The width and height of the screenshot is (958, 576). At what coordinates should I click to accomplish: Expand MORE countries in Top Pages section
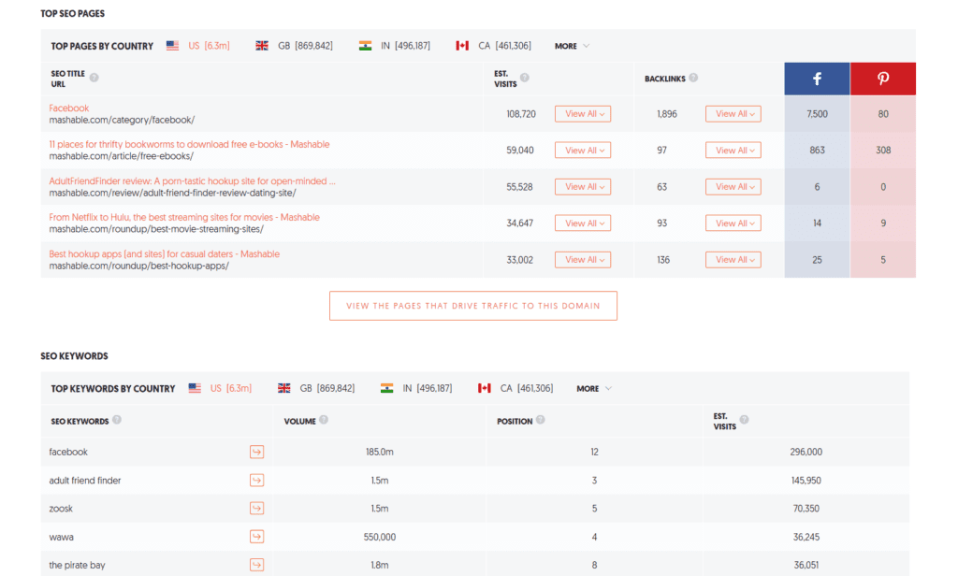(x=572, y=46)
